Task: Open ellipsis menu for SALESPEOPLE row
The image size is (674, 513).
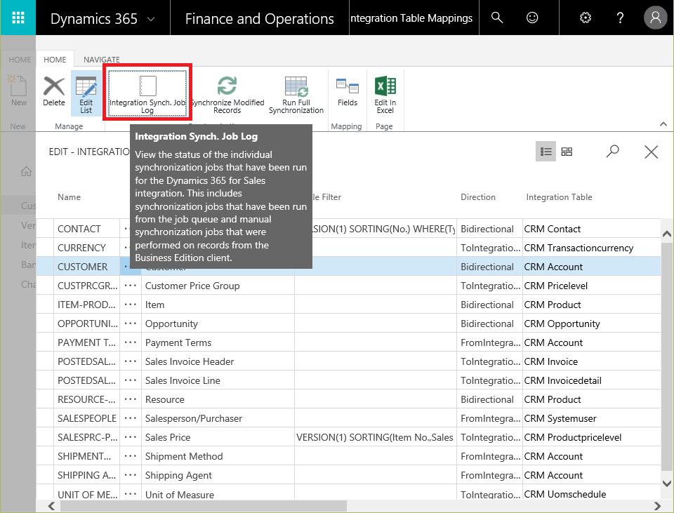Action: (x=131, y=418)
